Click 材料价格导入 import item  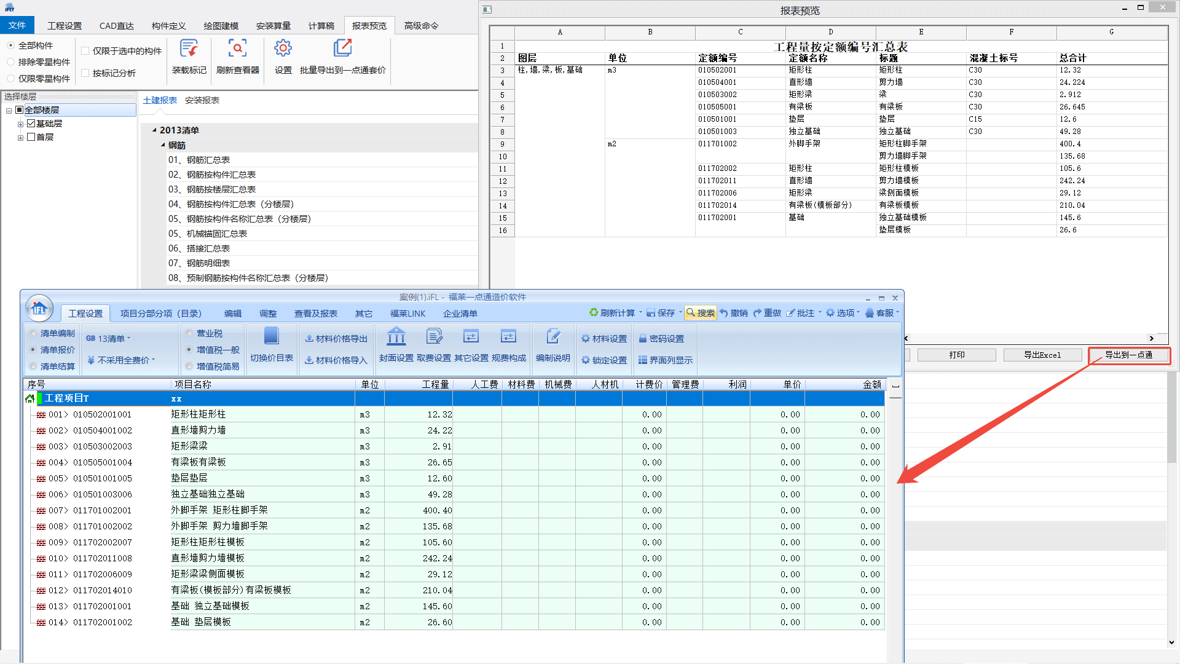336,360
